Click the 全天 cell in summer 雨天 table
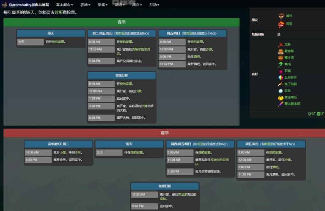 click(109, 152)
